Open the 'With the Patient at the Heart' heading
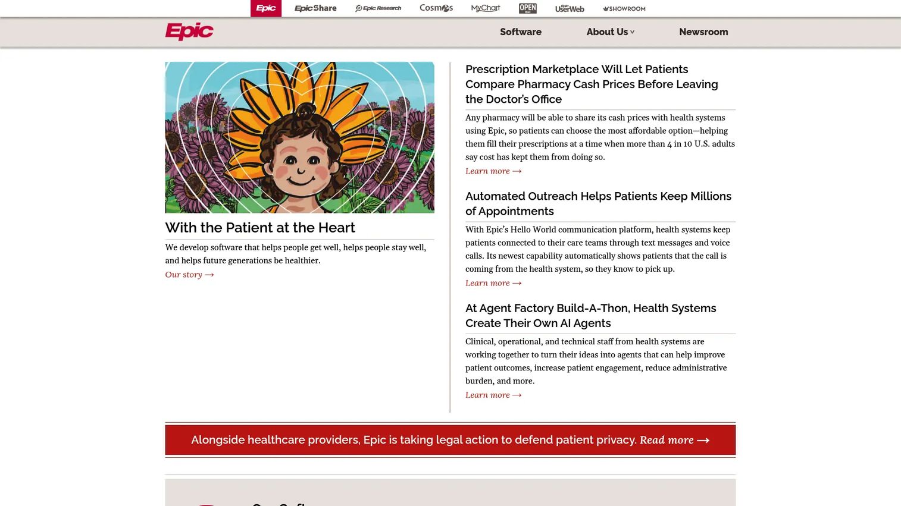The width and height of the screenshot is (901, 506). tap(260, 228)
